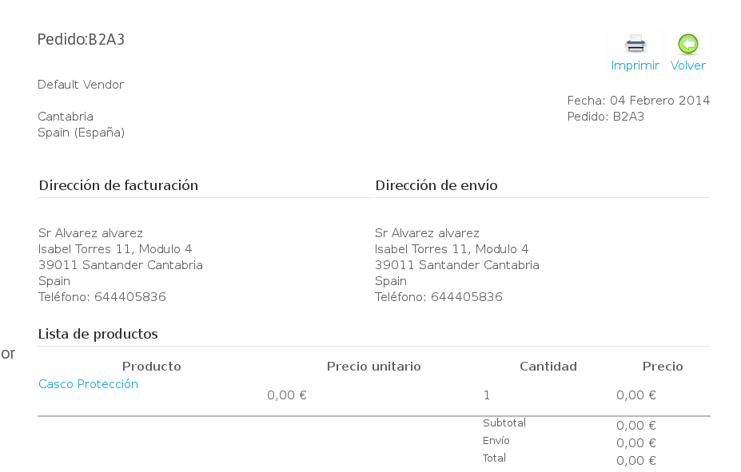
Task: Click the Imprimir text link
Action: tap(635, 65)
